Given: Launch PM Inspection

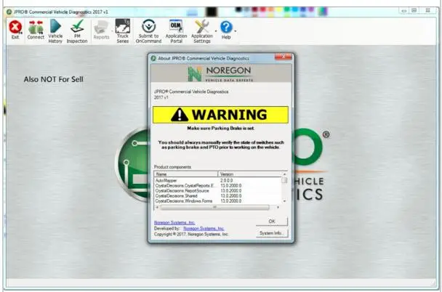Looking at the screenshot, I should click(77, 31).
